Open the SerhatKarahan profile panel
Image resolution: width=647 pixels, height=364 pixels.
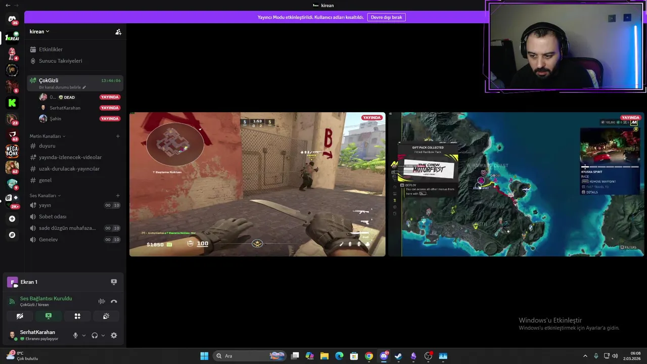(x=37, y=335)
